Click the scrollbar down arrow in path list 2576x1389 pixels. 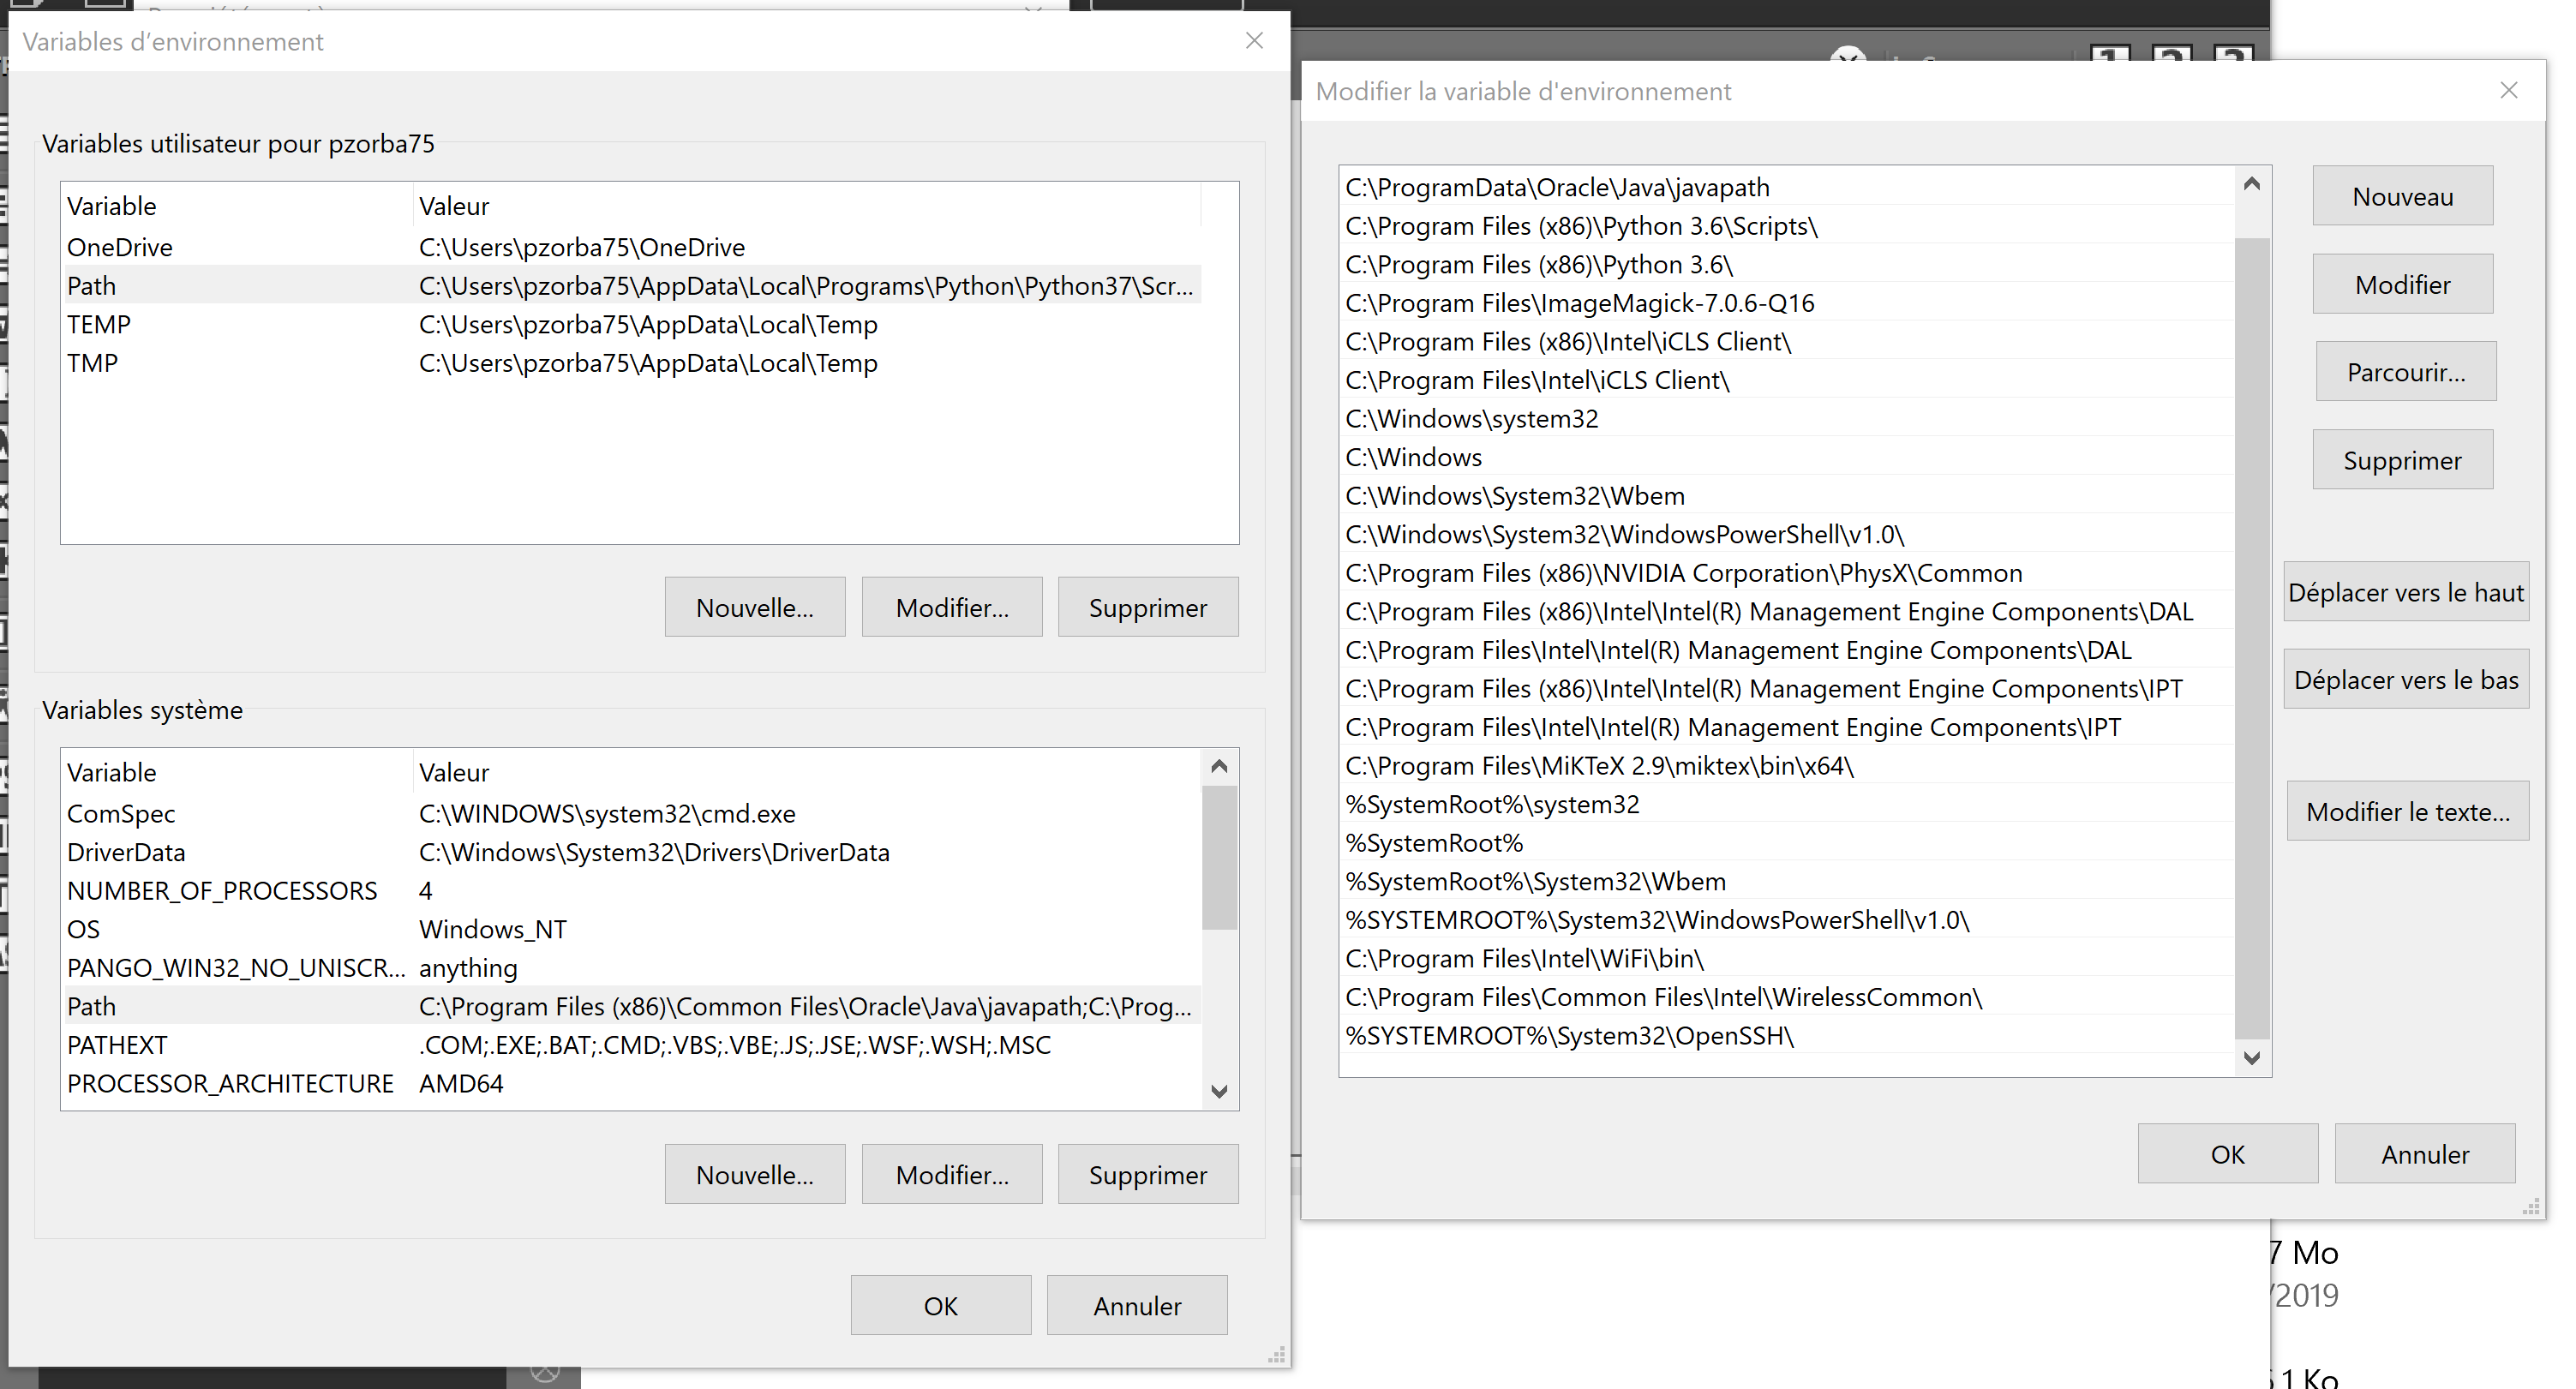2252,1058
